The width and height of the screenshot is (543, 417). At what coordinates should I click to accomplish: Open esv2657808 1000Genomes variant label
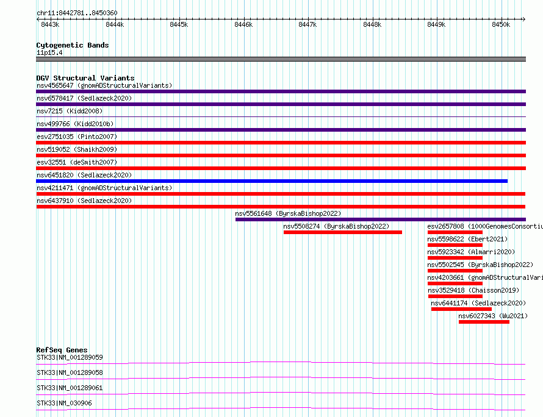click(x=485, y=226)
